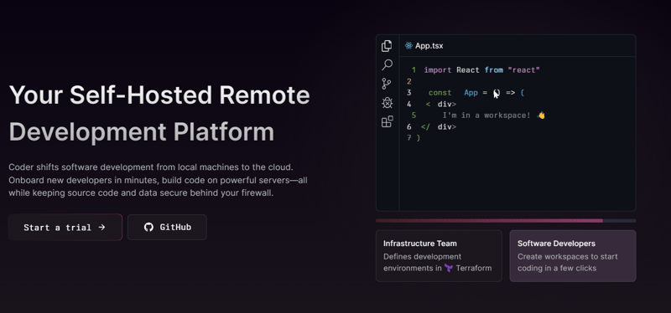Viewport: 671px width, 313px height.
Task: Click the "Coder shifts software development" paragraph
Action: pos(158,180)
